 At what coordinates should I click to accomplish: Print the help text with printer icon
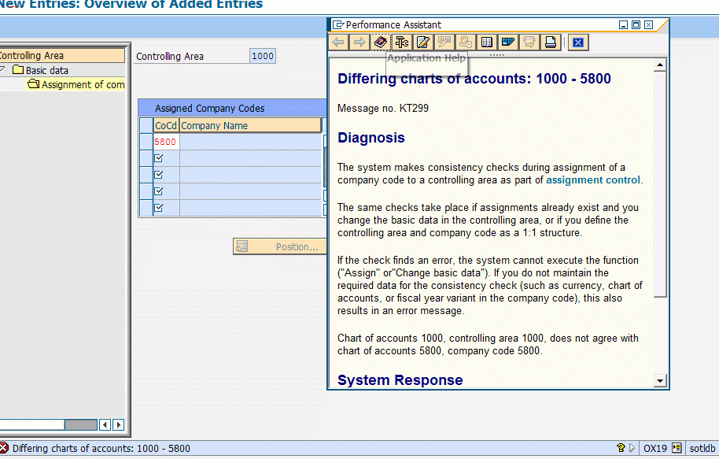pyautogui.click(x=550, y=43)
